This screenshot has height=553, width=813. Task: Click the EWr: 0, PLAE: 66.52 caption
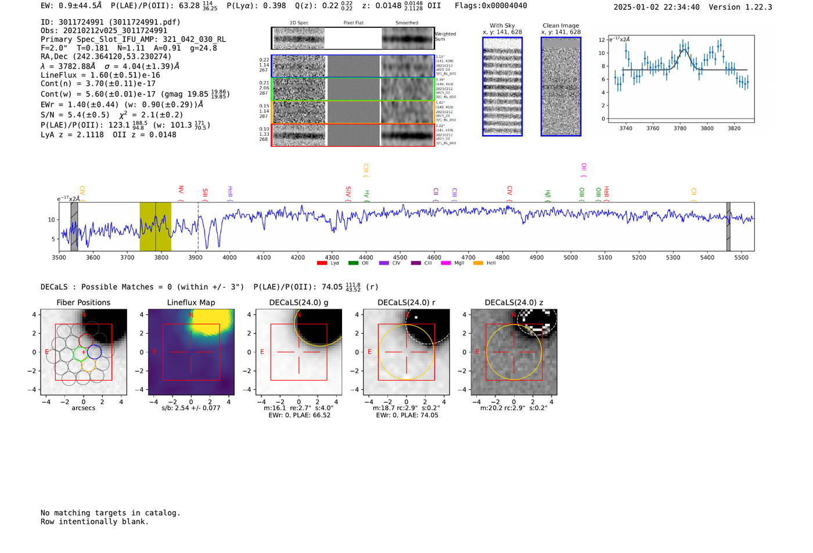pos(299,415)
